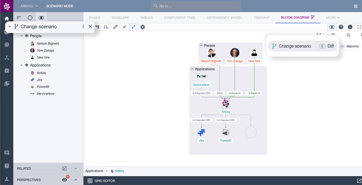Collapse the Applications node in the diagram
This screenshot has height=185, width=362.
[192, 69]
